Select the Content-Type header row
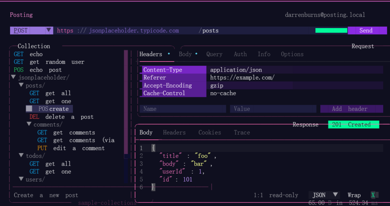This screenshot has width=390, height=206. (261, 70)
